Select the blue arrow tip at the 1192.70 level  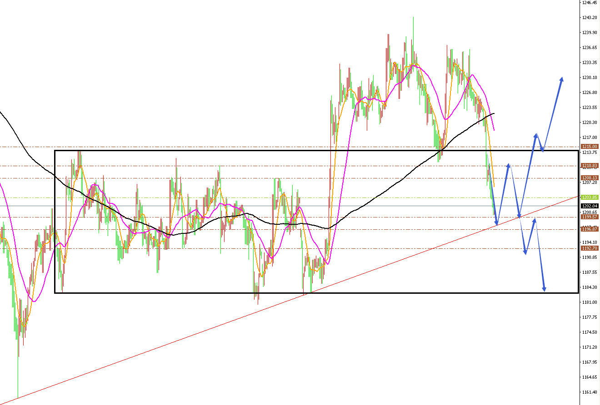click(525, 252)
